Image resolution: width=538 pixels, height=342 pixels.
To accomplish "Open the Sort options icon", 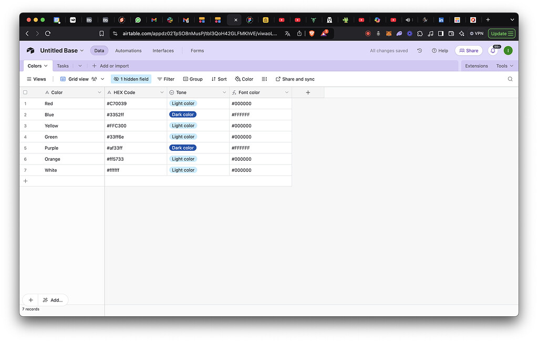I will (219, 79).
